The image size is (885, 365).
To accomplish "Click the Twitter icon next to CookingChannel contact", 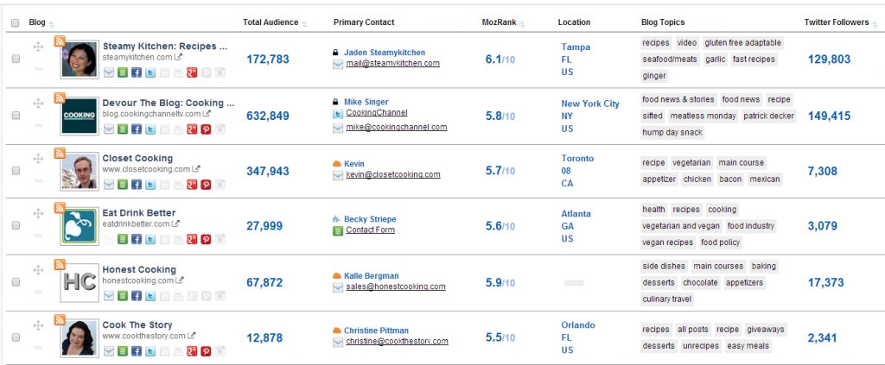I will tap(338, 113).
